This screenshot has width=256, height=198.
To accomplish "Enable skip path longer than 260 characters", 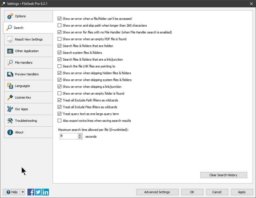I will tap(59, 25).
